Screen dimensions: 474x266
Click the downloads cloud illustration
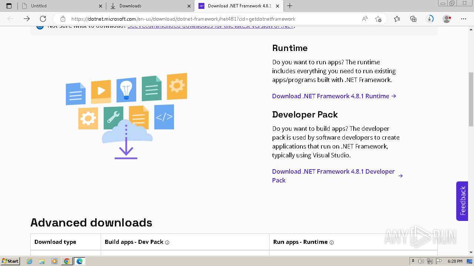click(126, 116)
